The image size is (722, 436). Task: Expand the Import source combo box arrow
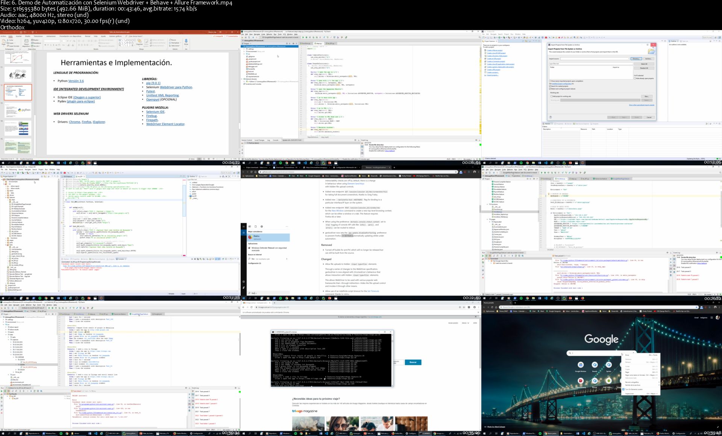(629, 59)
